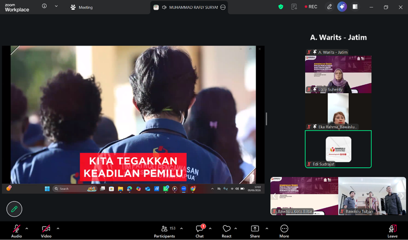Click the REC recording indicator
Viewport: 408px width, 240px height.
(x=311, y=7)
